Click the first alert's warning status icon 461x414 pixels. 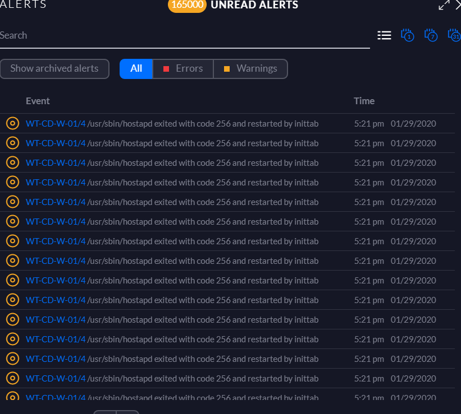tap(12, 124)
